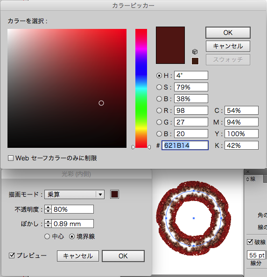Select the 境界線 radio button
This screenshot has width=267, height=277.
[x=72, y=236]
